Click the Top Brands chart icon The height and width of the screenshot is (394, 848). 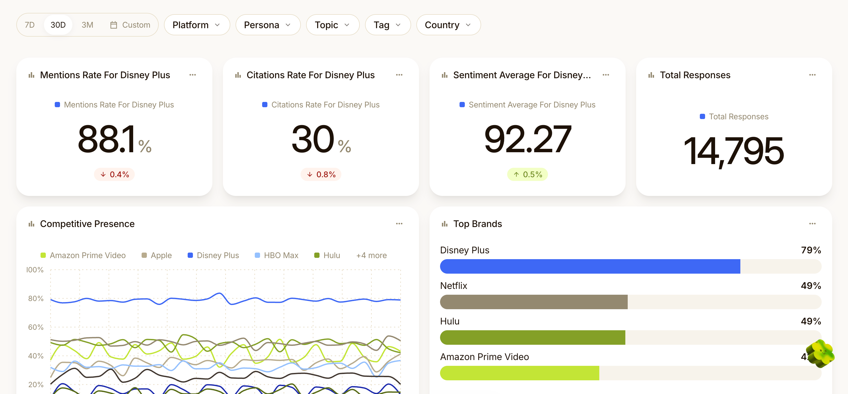click(445, 224)
